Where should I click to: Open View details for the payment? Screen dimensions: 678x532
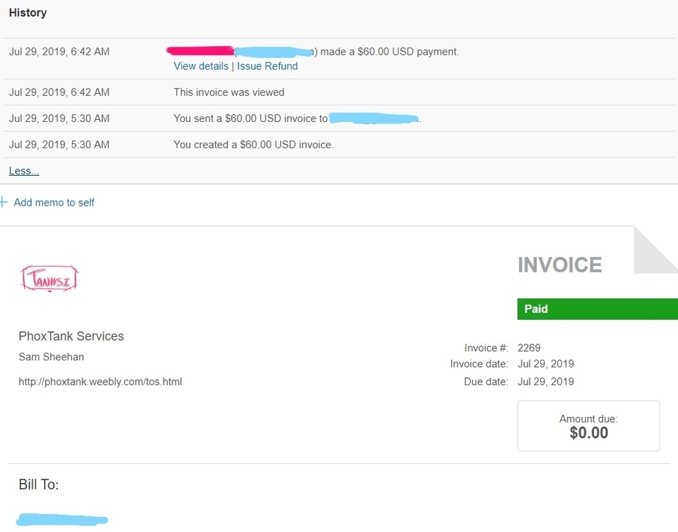(x=201, y=66)
